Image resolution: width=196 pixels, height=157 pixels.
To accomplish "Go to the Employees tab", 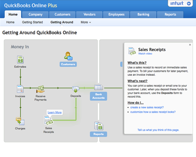I will (116, 15).
